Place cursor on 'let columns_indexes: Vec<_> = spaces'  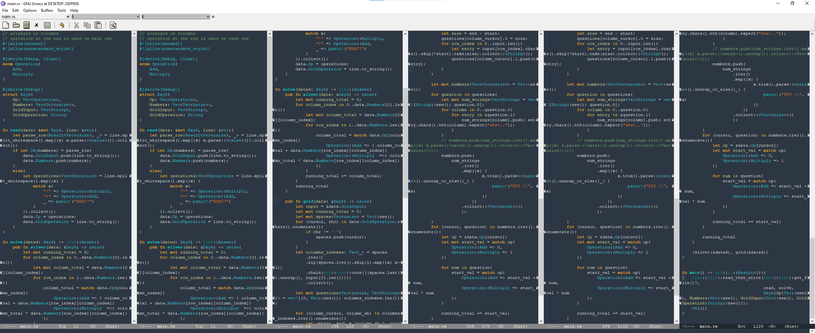pos(341,252)
